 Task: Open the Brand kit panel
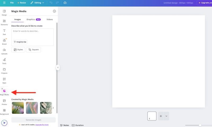pyautogui.click(x=4, y=41)
